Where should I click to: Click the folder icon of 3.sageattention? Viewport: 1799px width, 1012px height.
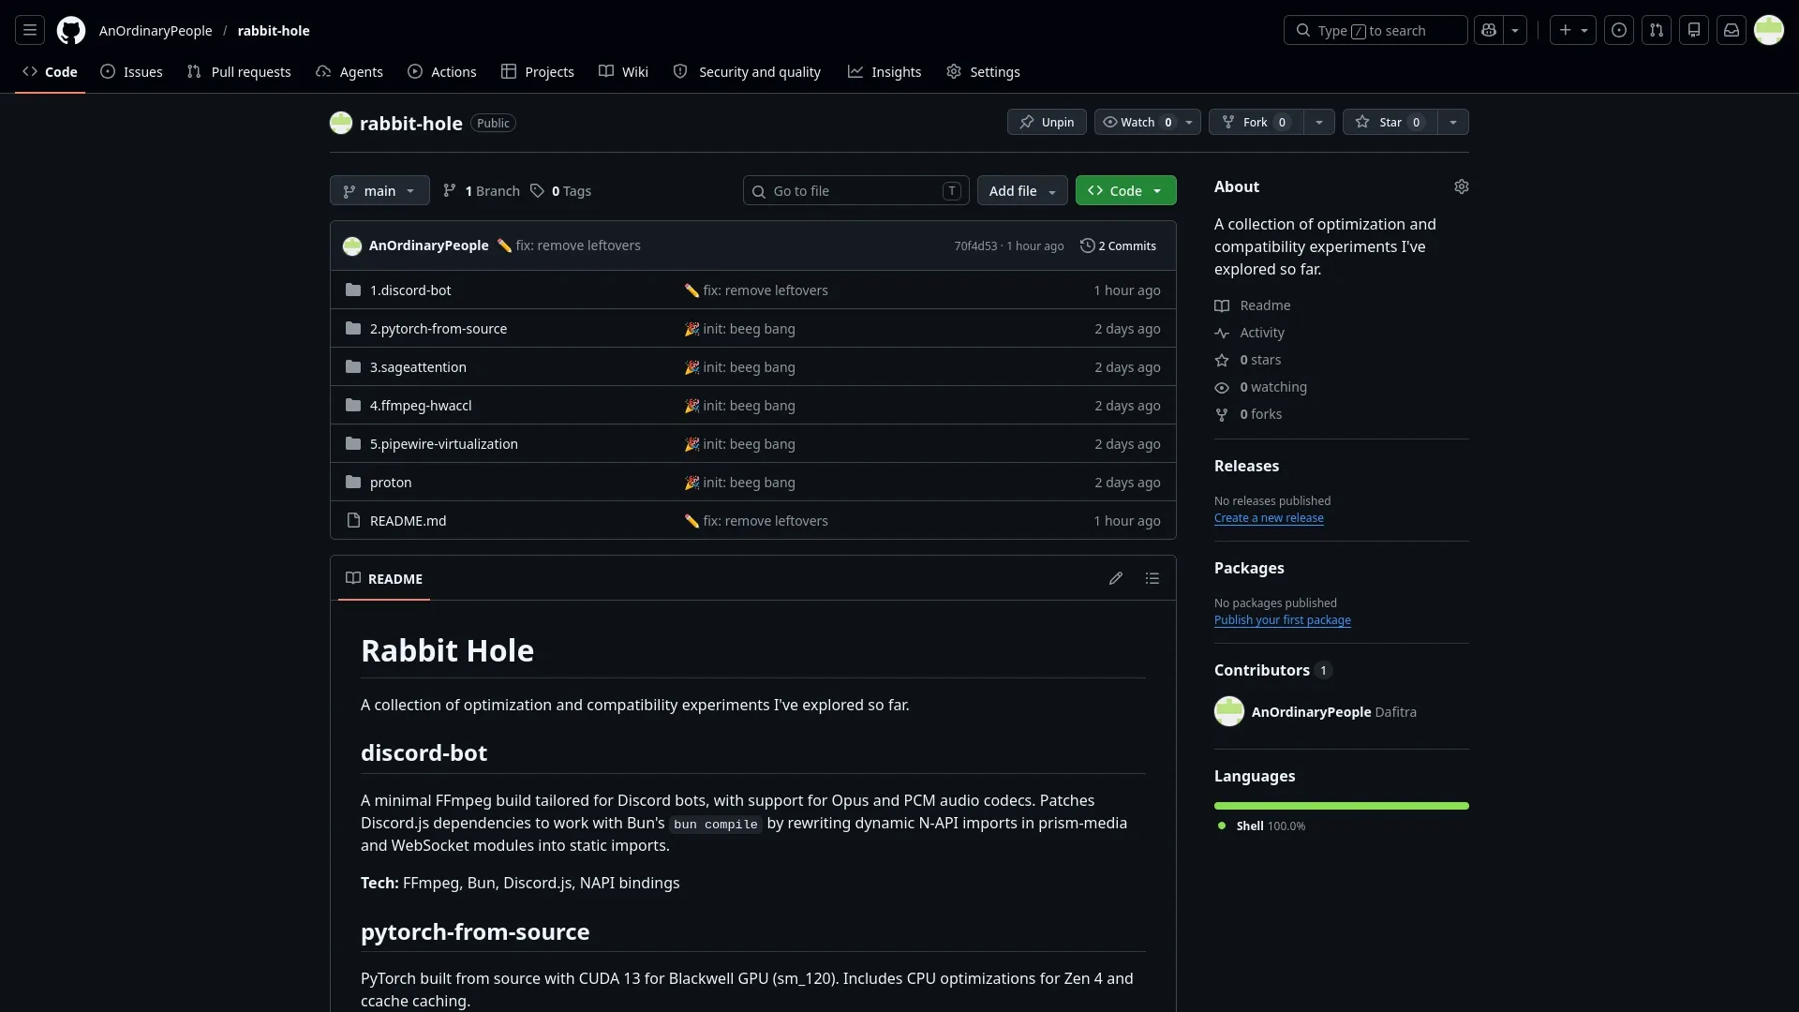coord(353,366)
